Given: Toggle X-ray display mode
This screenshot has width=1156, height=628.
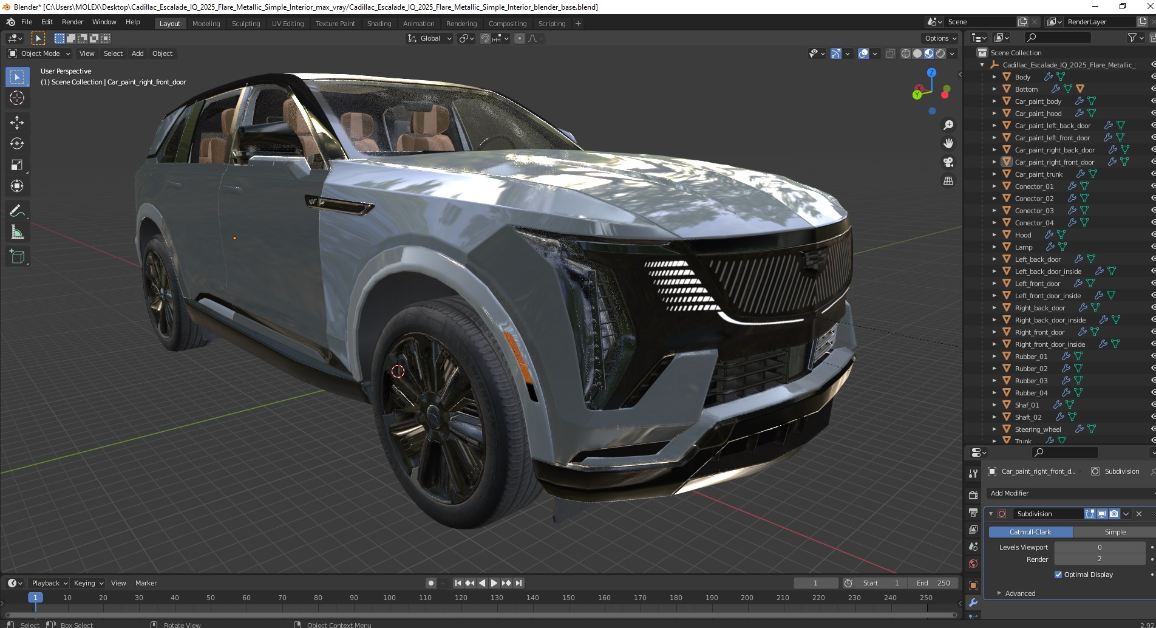Looking at the screenshot, I should pos(891,53).
